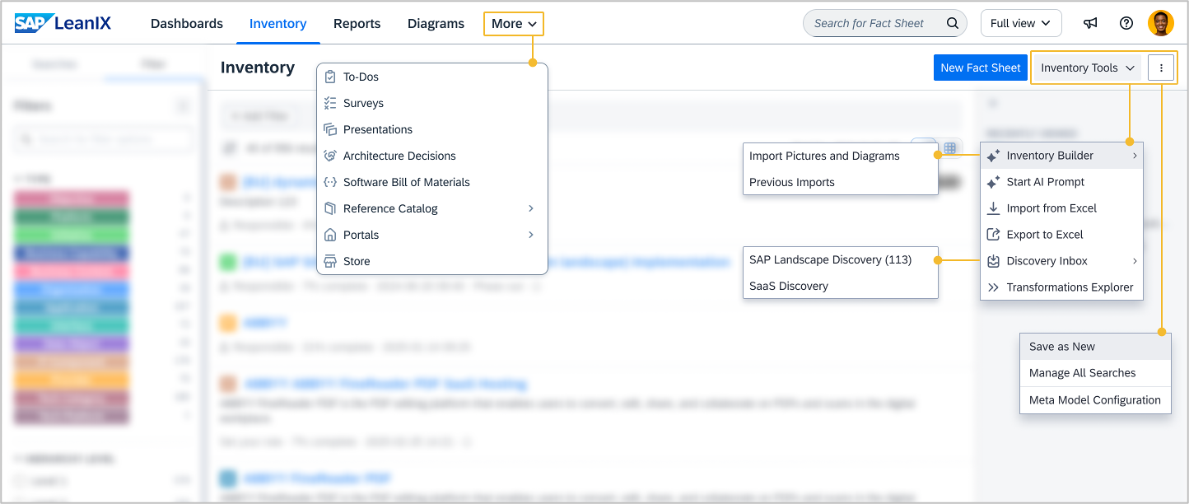Screen dimensions: 1189x504
Task: Open the user profile avatar
Action: [x=1161, y=23]
